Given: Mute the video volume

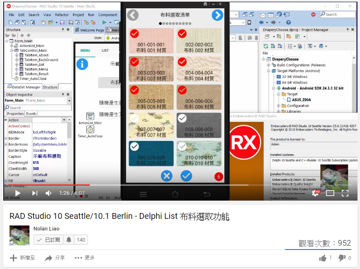Looking at the screenshot, I should (49, 193).
